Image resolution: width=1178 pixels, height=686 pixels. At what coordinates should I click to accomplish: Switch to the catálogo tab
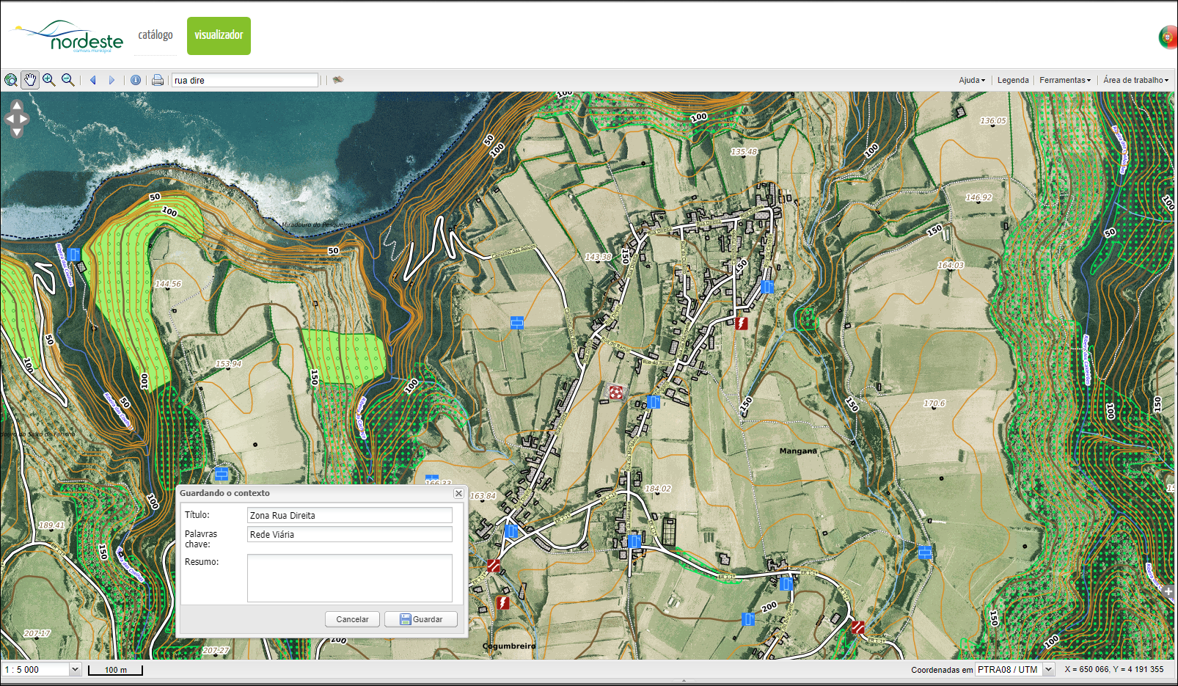[156, 35]
